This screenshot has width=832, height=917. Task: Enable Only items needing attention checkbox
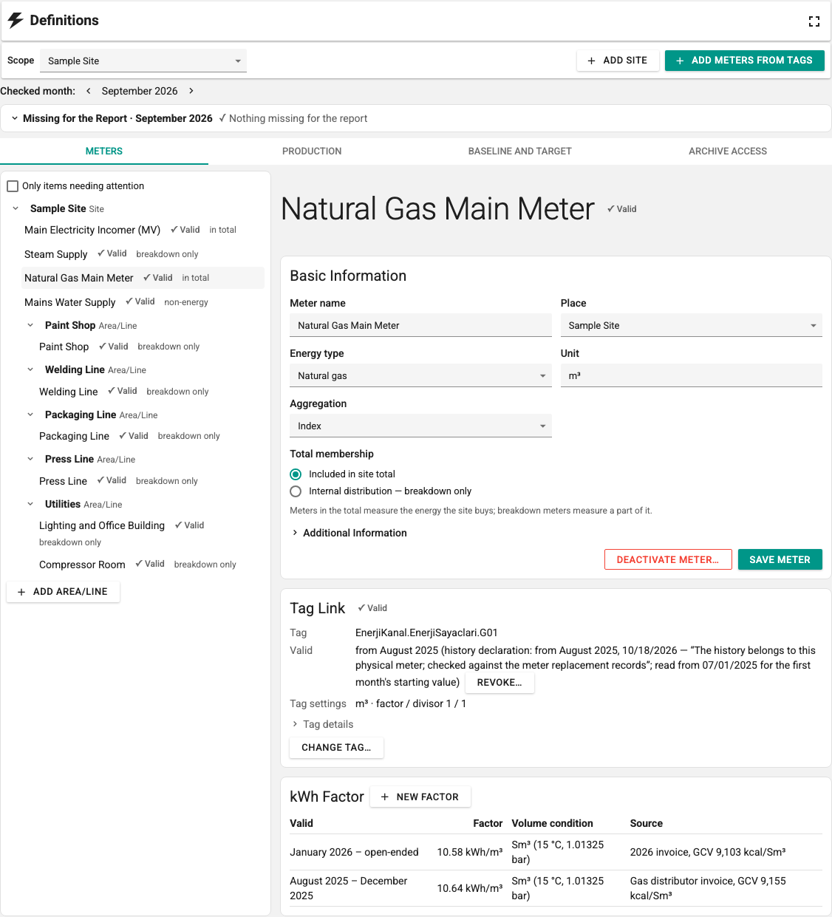pos(13,186)
